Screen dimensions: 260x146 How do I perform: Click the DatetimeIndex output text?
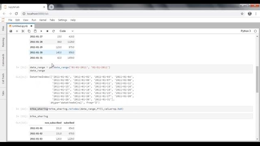82,90
